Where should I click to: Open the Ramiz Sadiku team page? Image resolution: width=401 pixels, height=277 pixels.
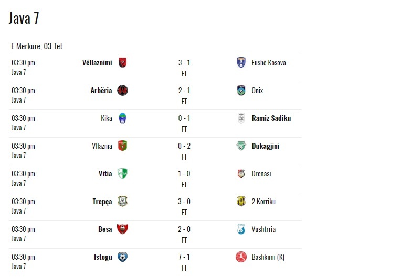(x=271, y=118)
